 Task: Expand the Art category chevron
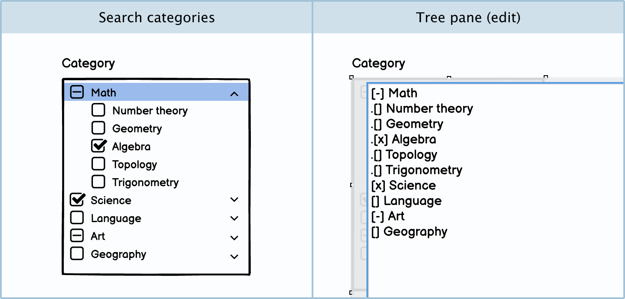[x=234, y=237]
